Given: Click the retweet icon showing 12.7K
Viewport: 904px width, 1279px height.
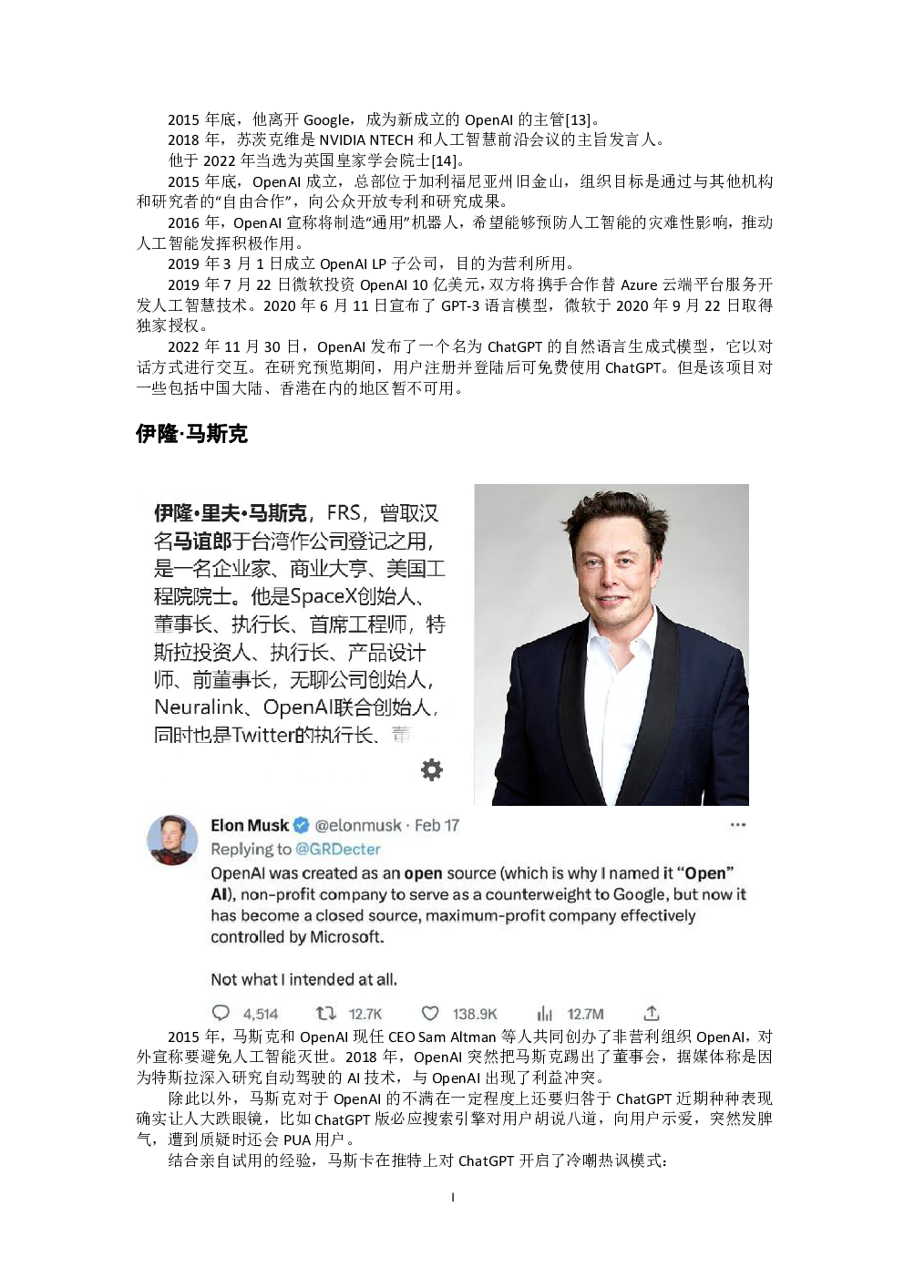Looking at the screenshot, I should tap(325, 1013).
